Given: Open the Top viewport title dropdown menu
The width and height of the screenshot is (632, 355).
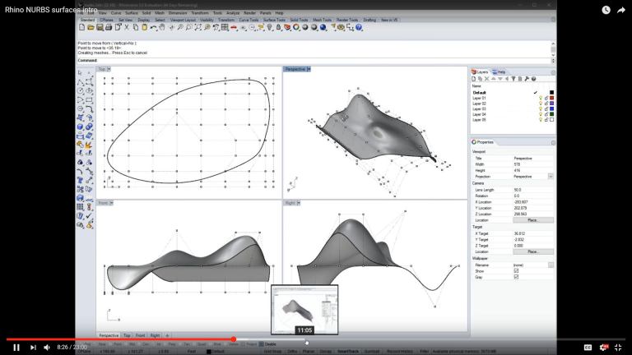Looking at the screenshot, I should point(110,69).
